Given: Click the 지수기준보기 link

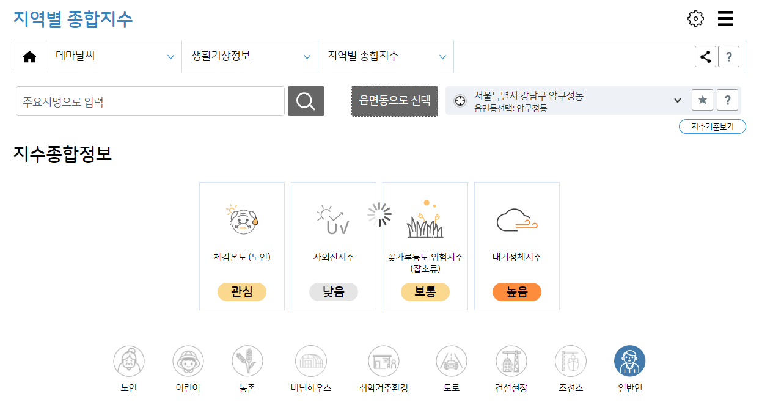Looking at the screenshot, I should 713,126.
